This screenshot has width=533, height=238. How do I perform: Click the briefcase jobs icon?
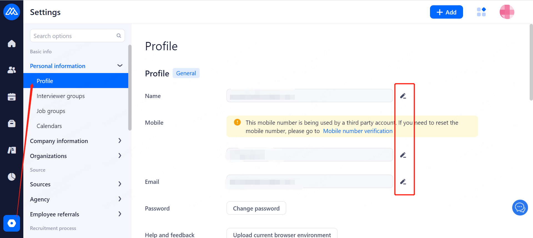[12, 123]
